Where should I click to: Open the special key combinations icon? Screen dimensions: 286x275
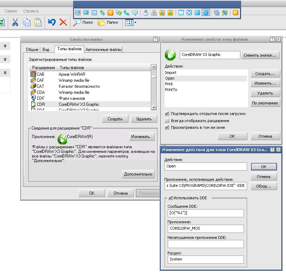click(154, 13)
